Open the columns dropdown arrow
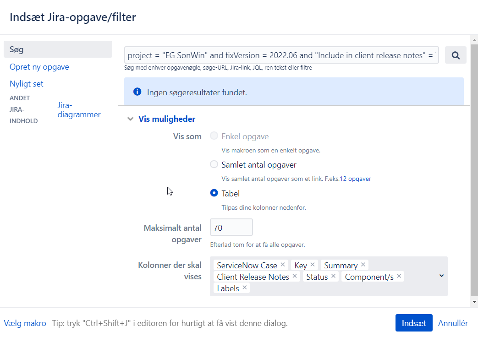The width and height of the screenshot is (478, 337). click(x=441, y=276)
